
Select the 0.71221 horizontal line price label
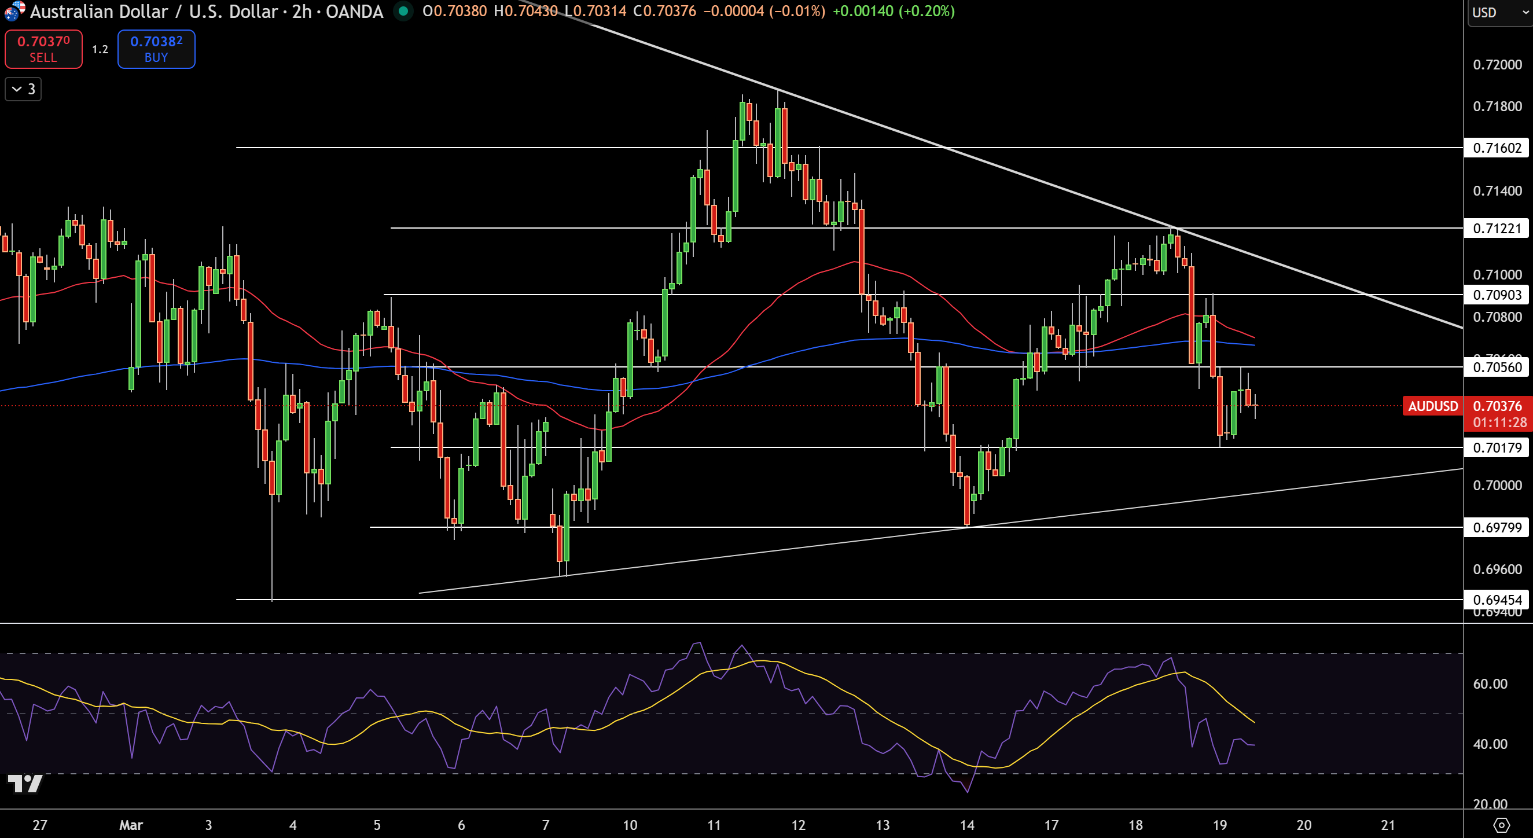1497,228
